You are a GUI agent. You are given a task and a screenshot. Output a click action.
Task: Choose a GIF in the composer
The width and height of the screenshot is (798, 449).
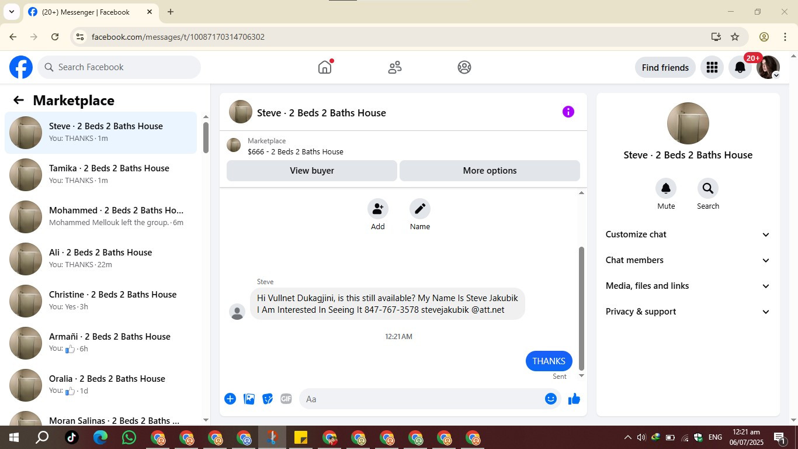tap(286, 399)
